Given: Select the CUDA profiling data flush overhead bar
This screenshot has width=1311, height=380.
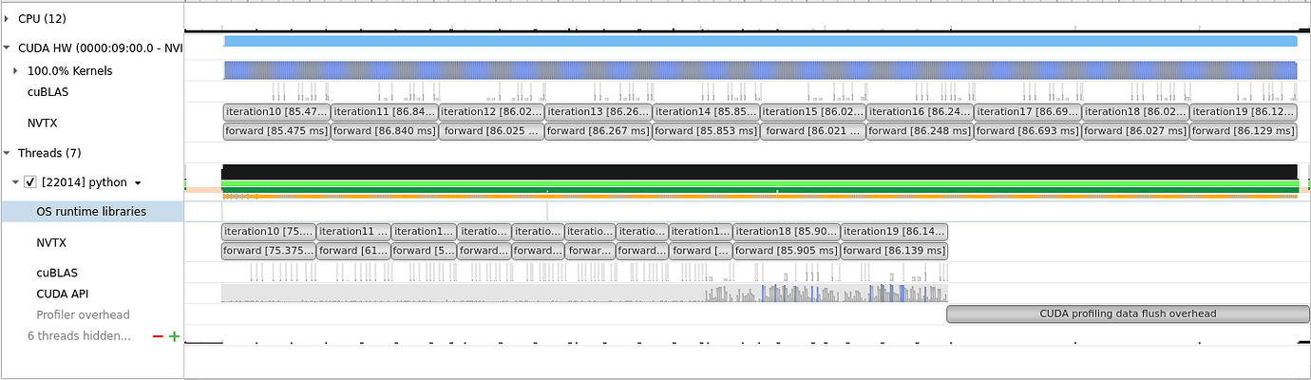Looking at the screenshot, I should [x=1128, y=313].
